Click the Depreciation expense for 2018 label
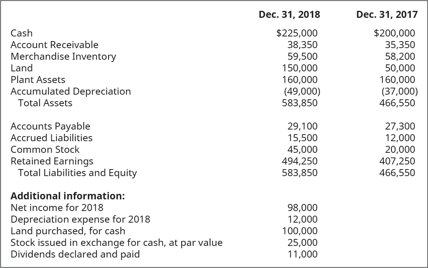 coord(80,220)
